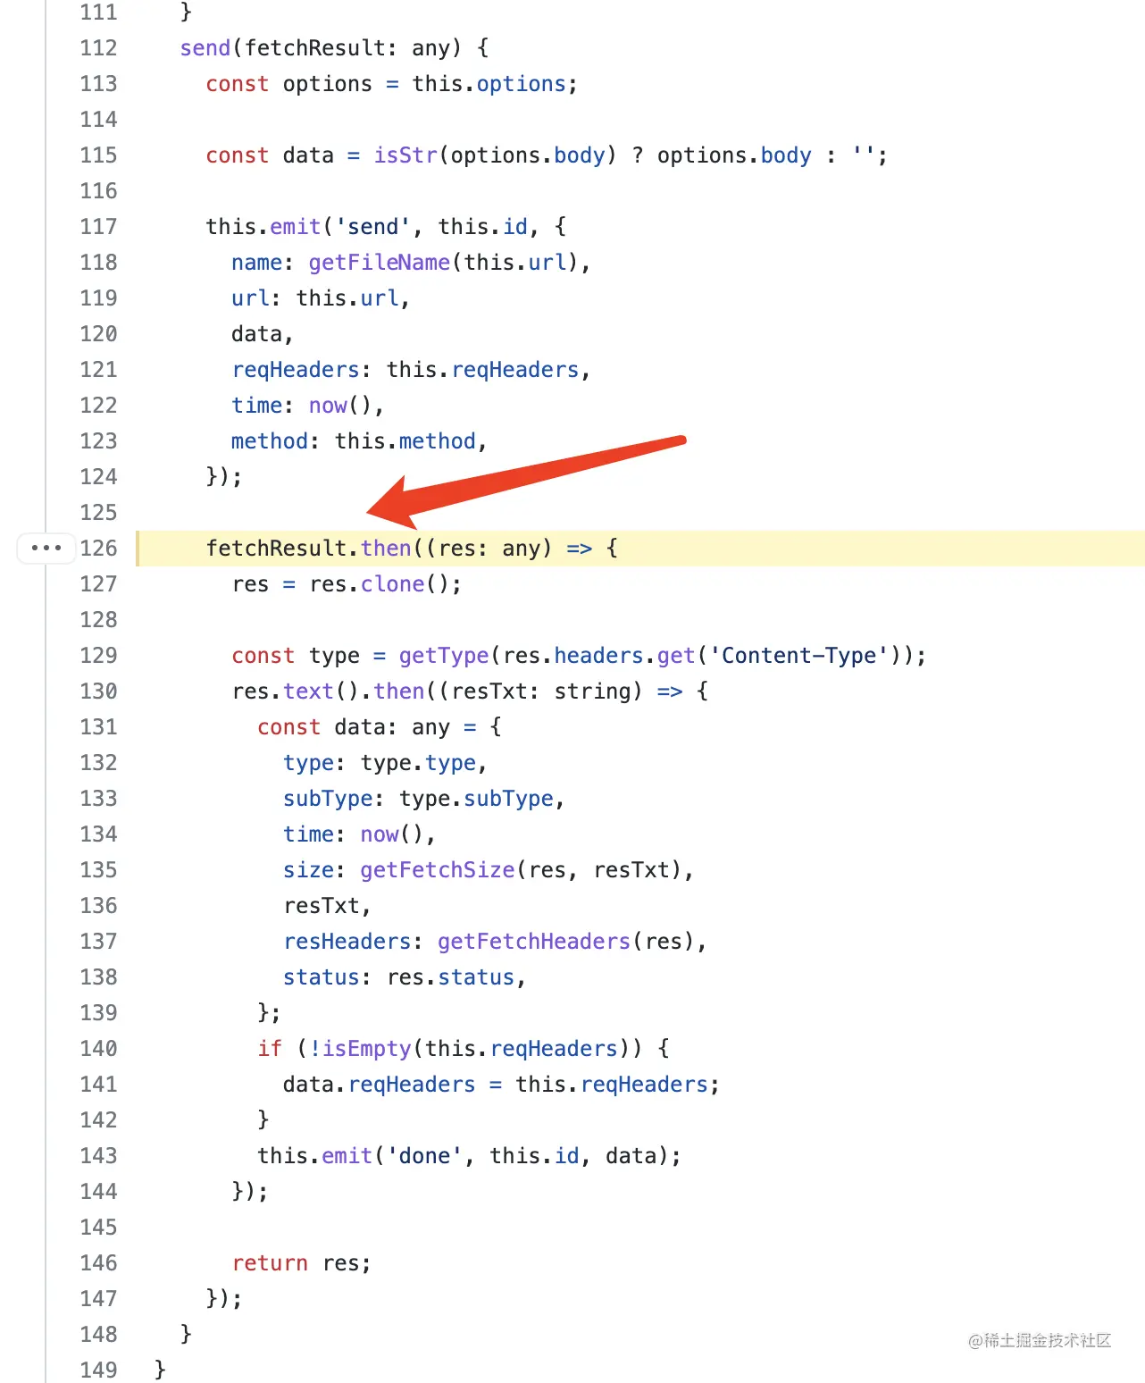Click 'resTxt: string' parameter on line 130
The height and width of the screenshot is (1383, 1145).
547,691
